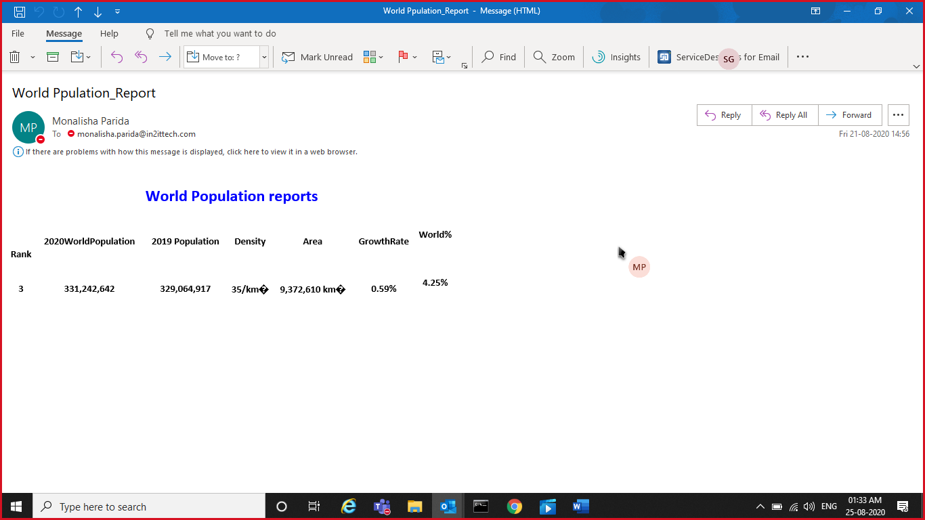
Task: Open Microsoft Teams from taskbar
Action: 382,506
